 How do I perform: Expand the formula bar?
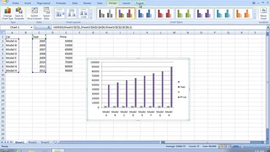(268, 27)
